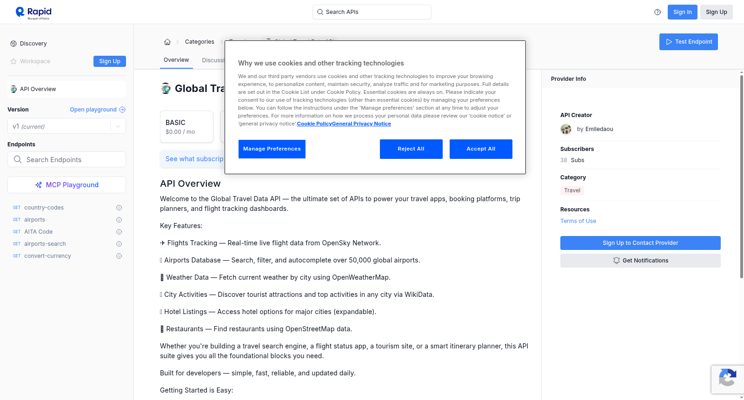Click the Rapid logo
This screenshot has height=400, width=744.
click(33, 13)
